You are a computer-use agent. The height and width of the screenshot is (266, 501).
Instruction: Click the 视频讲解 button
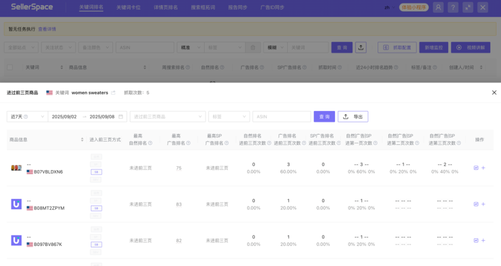tap(471, 47)
